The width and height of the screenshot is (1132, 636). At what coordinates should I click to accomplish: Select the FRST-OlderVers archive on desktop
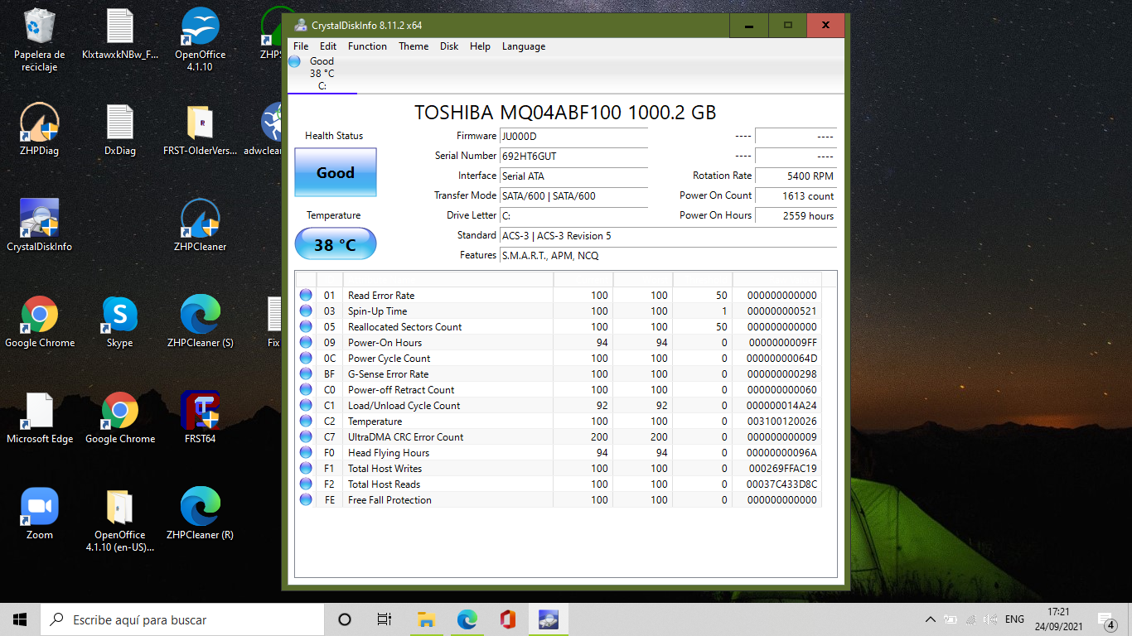pos(200,128)
